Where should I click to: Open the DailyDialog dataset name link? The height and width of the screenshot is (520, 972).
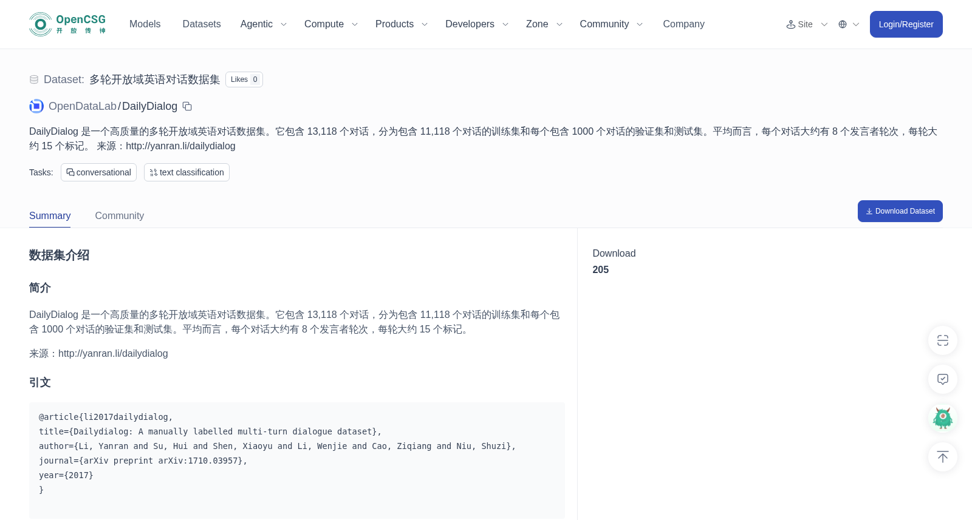coord(149,106)
